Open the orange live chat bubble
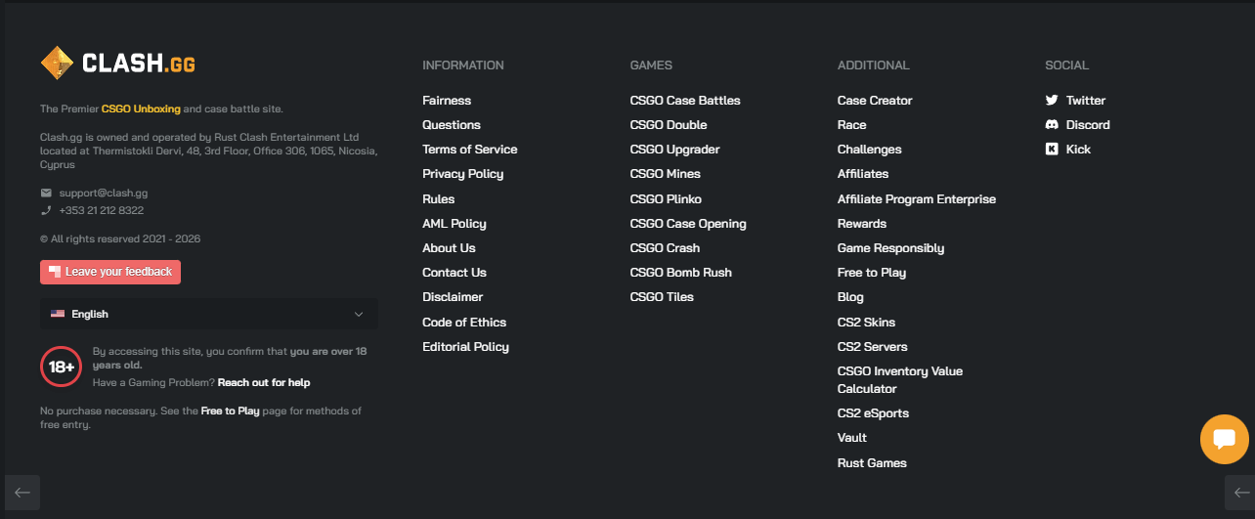1255x519 pixels. (1224, 439)
